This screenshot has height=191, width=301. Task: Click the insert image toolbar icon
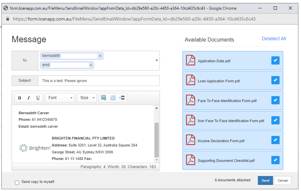point(104,98)
